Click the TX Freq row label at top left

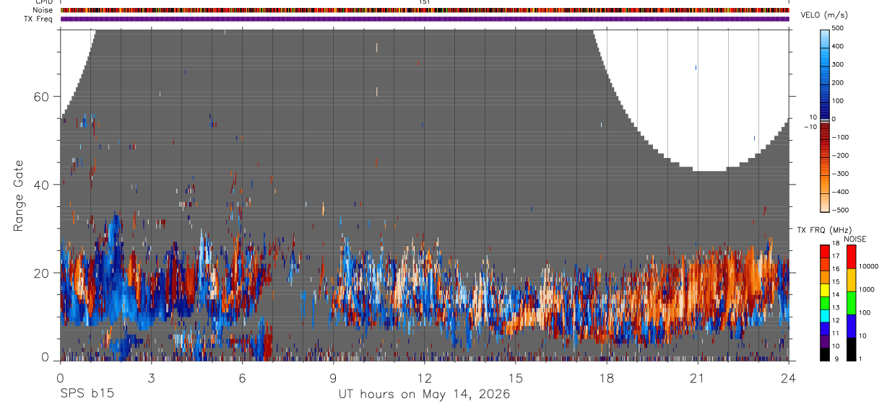click(x=39, y=19)
